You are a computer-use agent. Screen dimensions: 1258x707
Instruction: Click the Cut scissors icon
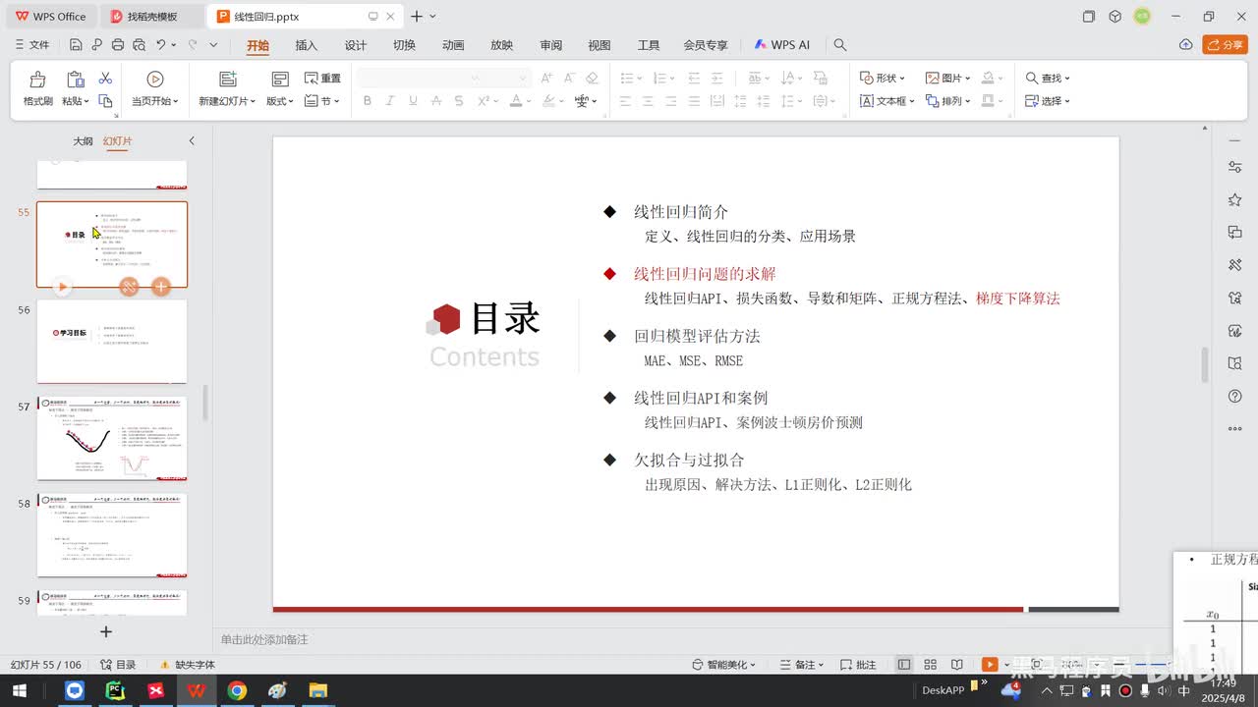(x=105, y=79)
